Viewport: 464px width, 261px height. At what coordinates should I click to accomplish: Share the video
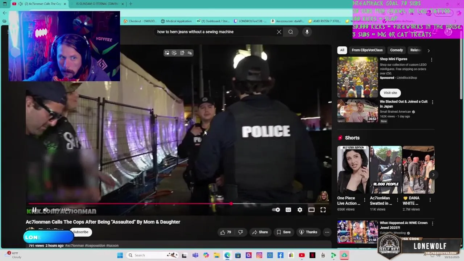click(x=260, y=232)
